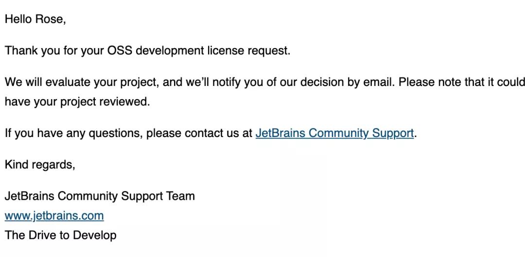
Task: Visit the www.jetbrains.com link
Action: [x=54, y=216]
